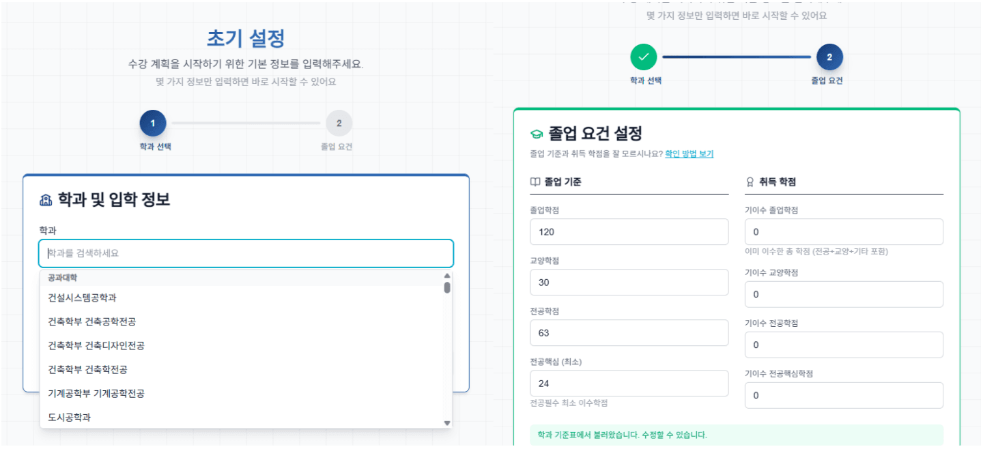The width and height of the screenshot is (981, 449).
Task: Click the 기이수 교양학점 input field
Action: click(x=844, y=295)
